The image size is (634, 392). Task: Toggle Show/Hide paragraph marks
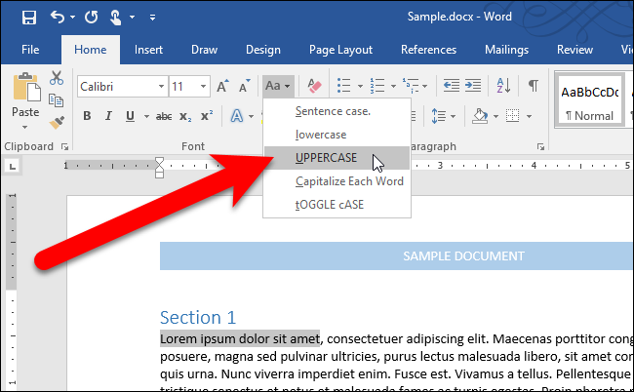pos(533,86)
